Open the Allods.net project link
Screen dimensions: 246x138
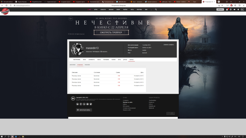pos(151,108)
